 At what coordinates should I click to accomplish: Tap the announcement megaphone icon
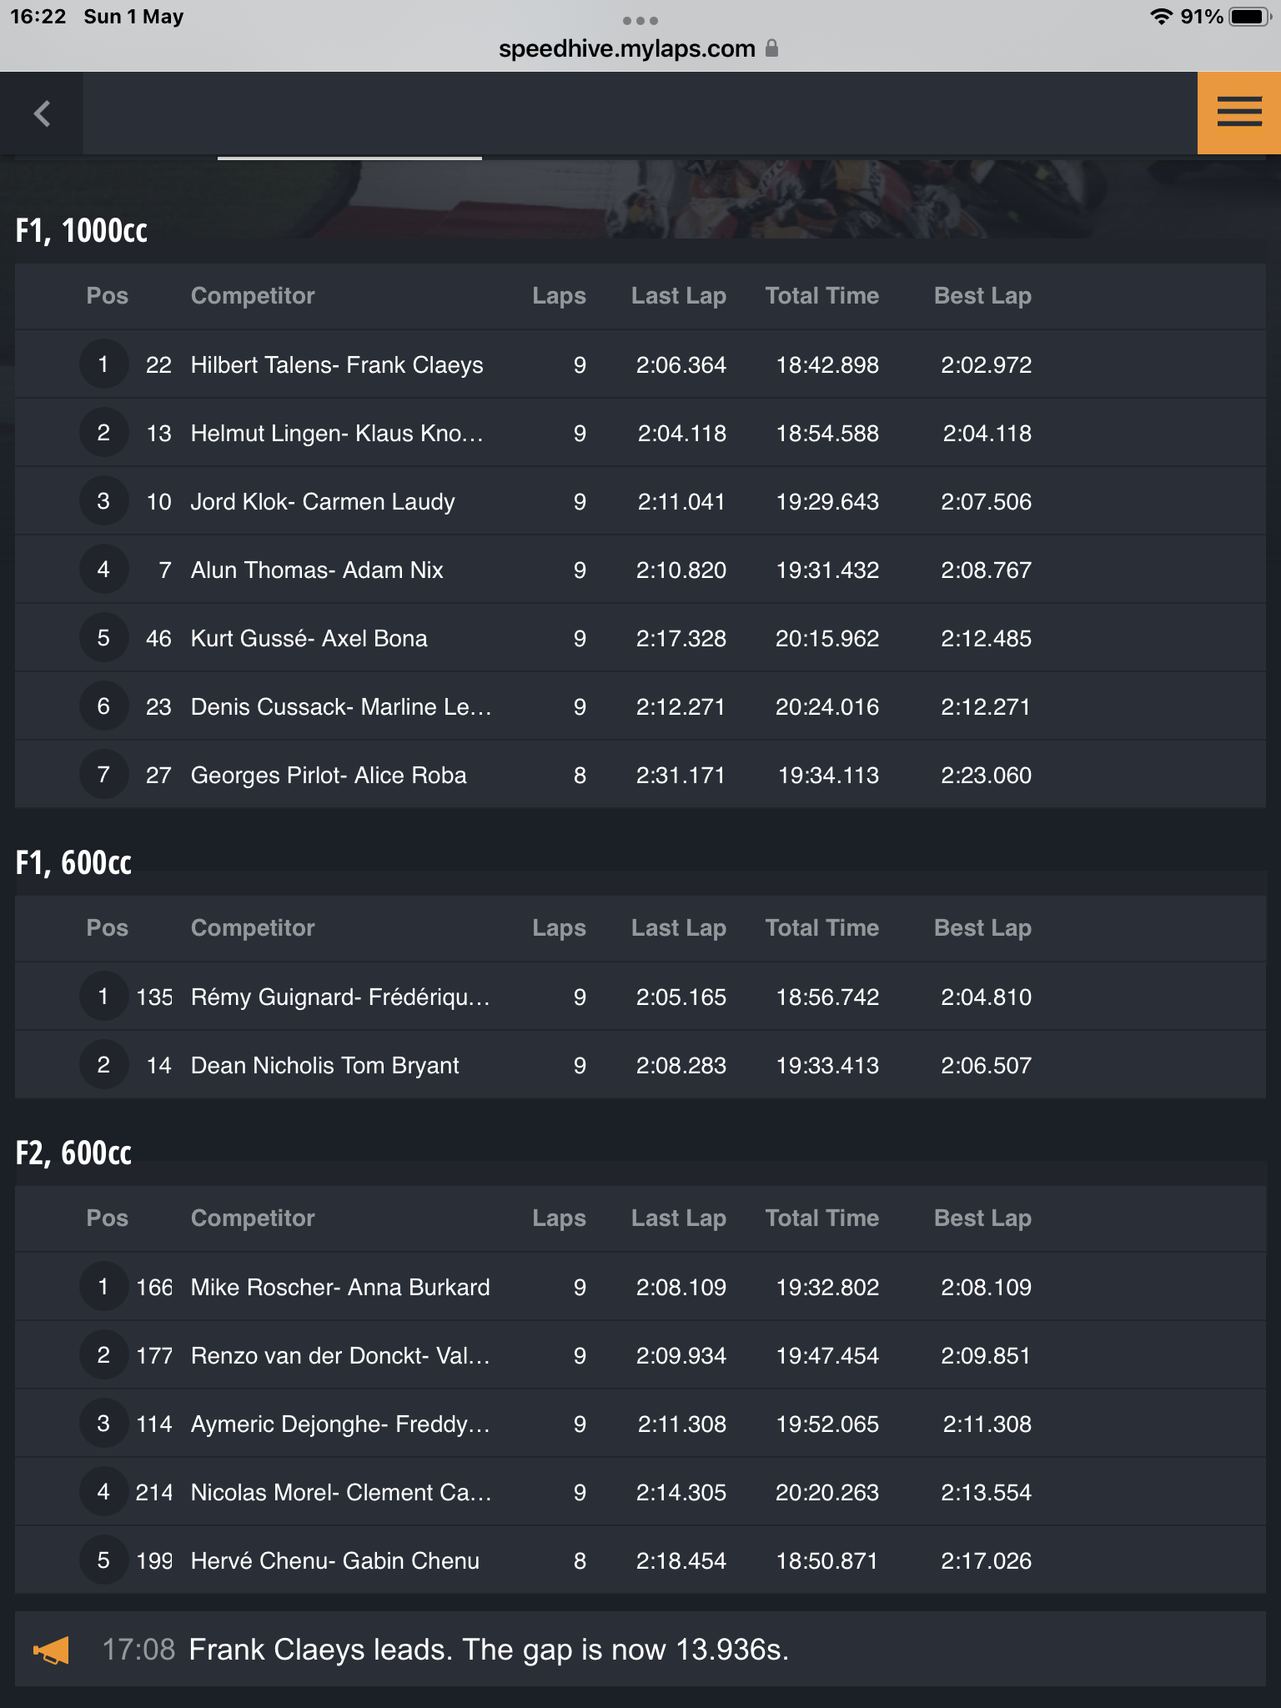pyautogui.click(x=51, y=1650)
